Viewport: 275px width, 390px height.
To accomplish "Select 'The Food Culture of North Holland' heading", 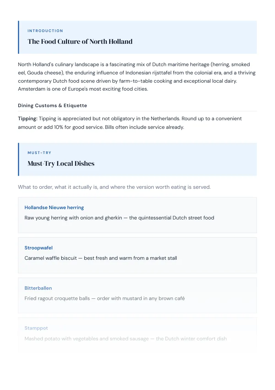I will 80,41.
